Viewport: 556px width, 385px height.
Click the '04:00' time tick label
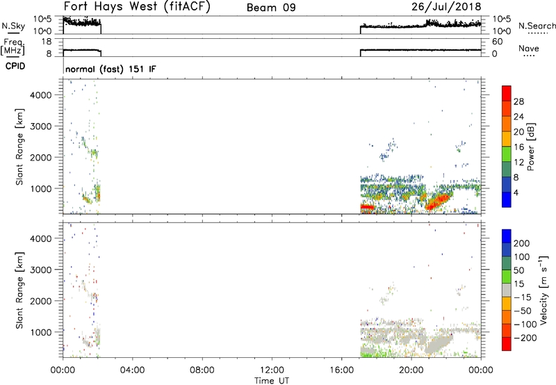click(132, 370)
